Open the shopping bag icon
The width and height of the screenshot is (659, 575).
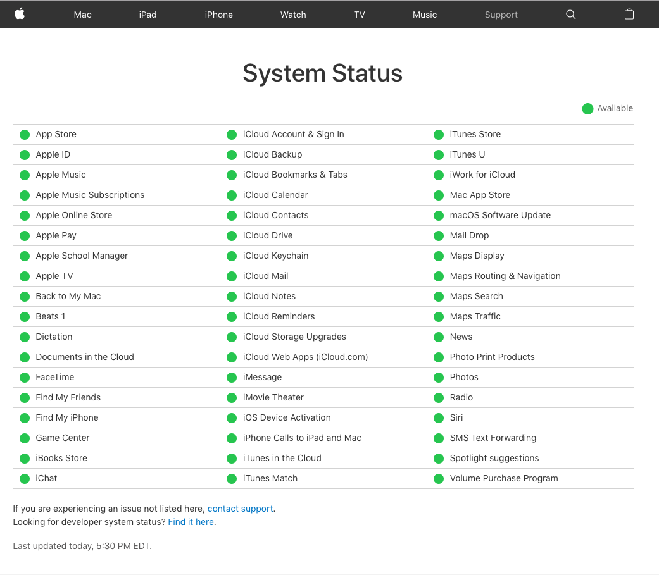point(629,15)
